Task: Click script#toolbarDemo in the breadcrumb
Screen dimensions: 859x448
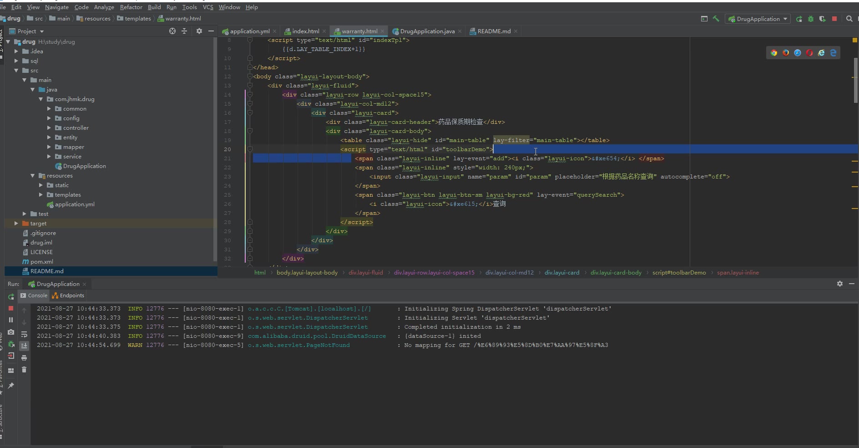Action: (679, 273)
